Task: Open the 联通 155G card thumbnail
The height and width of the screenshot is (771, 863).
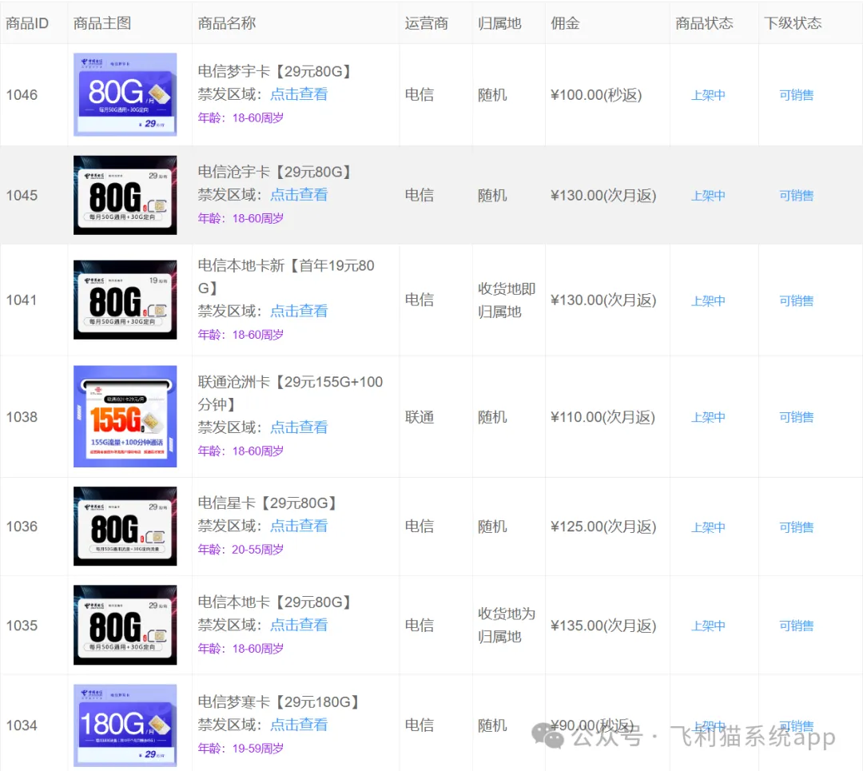Action: tap(125, 416)
